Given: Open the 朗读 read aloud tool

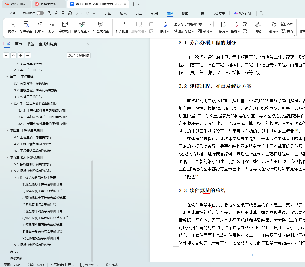Looking at the screenshot, I should [x=51, y=25].
